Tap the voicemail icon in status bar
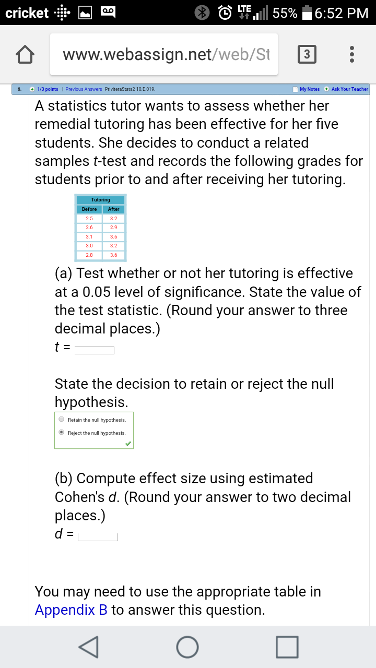Viewport: 376px width, 668px height. 109,13
